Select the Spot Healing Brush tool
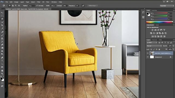The image size is (175, 98). coord(2,32)
